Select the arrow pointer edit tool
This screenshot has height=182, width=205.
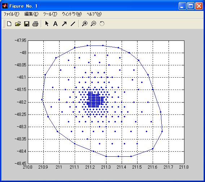coord(47,24)
